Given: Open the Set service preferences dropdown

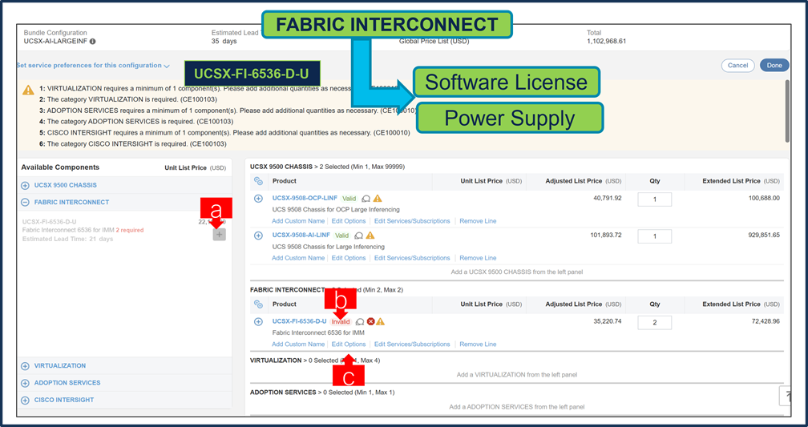Looking at the screenshot, I should tap(93, 66).
